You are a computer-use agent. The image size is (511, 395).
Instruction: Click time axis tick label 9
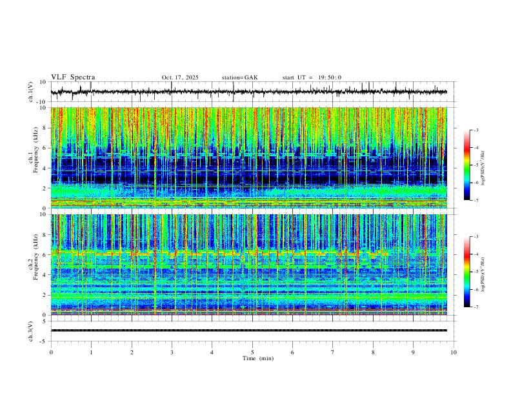pos(413,352)
